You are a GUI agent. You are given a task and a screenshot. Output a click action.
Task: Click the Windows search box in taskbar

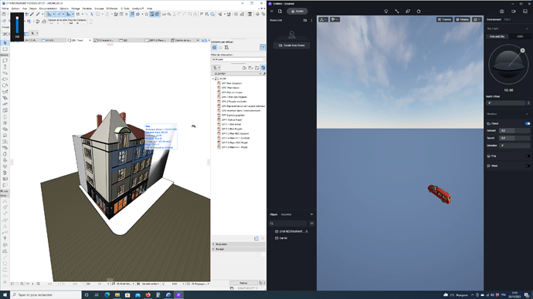click(x=46, y=295)
